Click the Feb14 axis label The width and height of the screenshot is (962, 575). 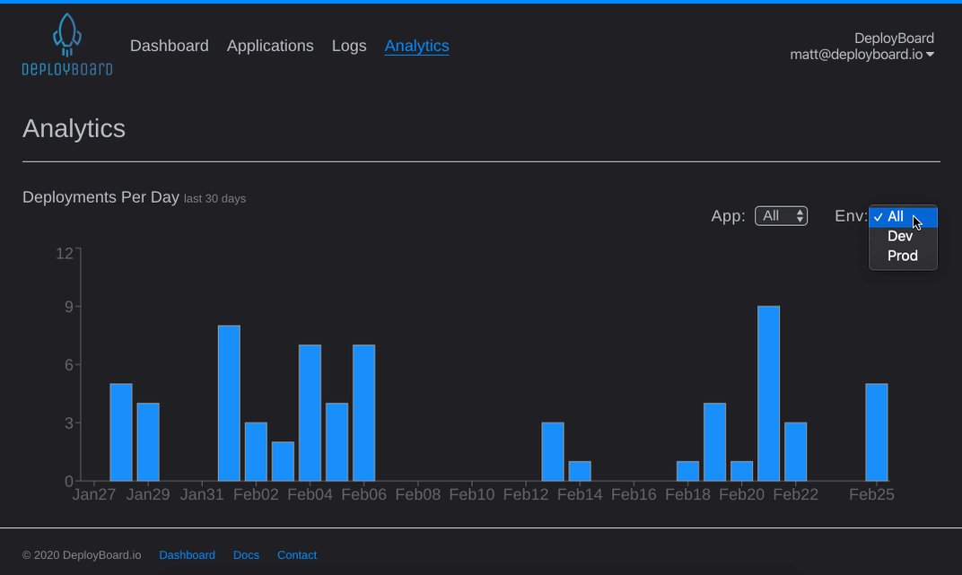(580, 494)
